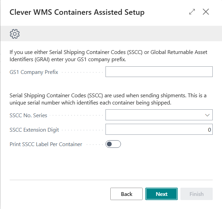Viewport: 222px width, 209px height.
Task: Click the Clever WMS Containers Assisted Setup title
Action: 77,12
